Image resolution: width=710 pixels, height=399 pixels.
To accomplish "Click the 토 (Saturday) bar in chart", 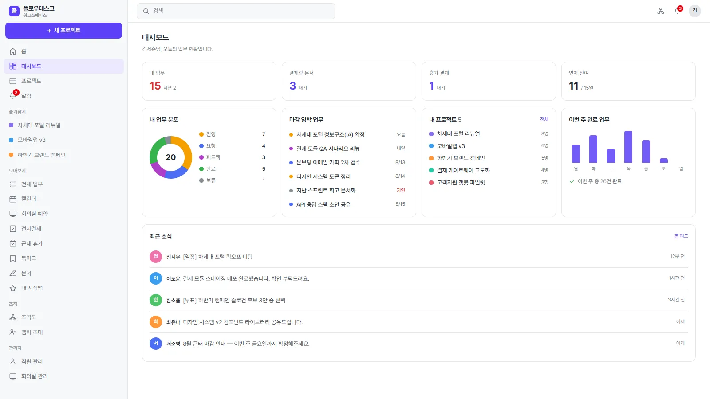I will [x=664, y=160].
